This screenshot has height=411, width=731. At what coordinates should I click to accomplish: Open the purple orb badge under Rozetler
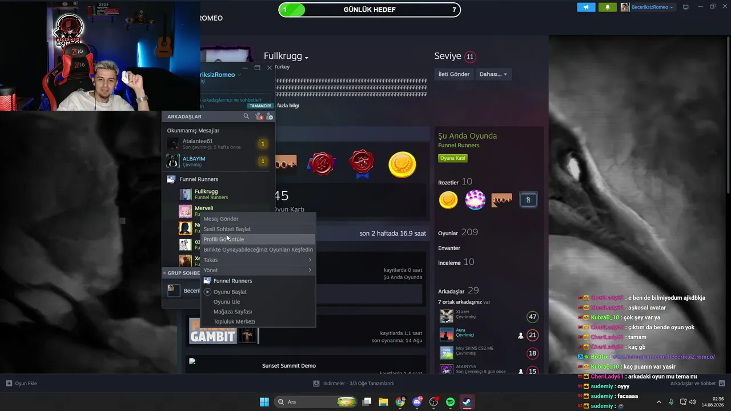tap(475, 200)
